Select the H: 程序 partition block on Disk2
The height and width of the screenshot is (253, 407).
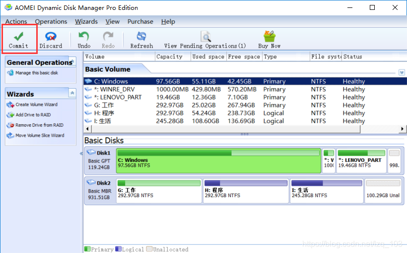pyautogui.click(x=246, y=191)
